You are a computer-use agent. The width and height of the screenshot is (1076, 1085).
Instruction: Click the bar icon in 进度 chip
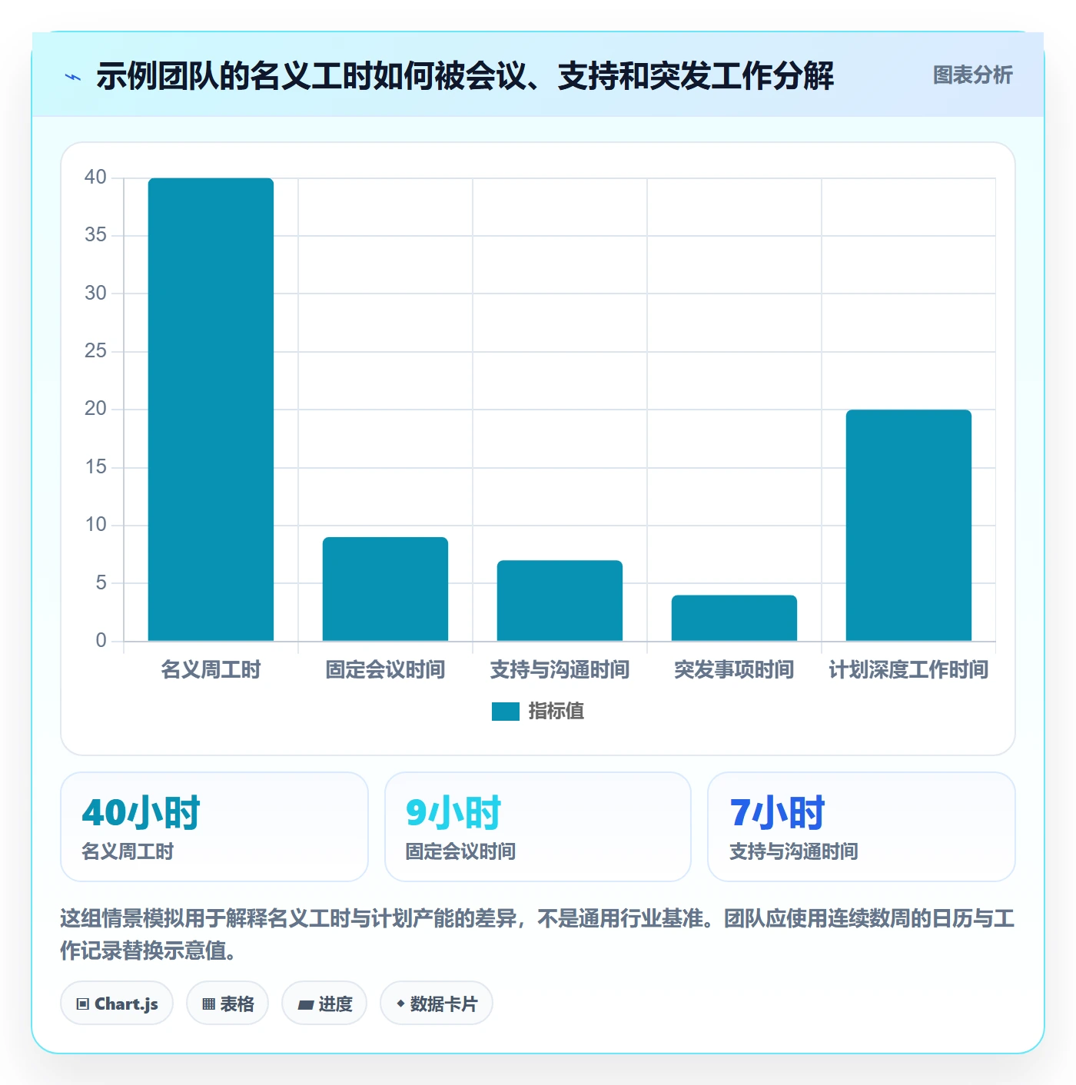point(305,1005)
